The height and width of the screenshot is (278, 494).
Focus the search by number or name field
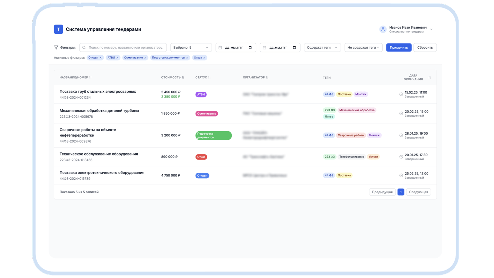[x=126, y=48]
